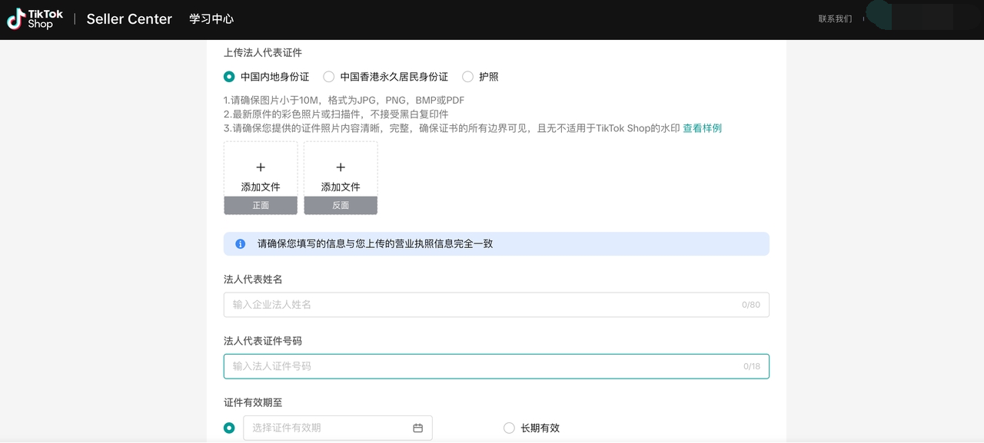The height and width of the screenshot is (443, 984).
Task: Click the gray 正面 label bar
Action: [x=261, y=205]
